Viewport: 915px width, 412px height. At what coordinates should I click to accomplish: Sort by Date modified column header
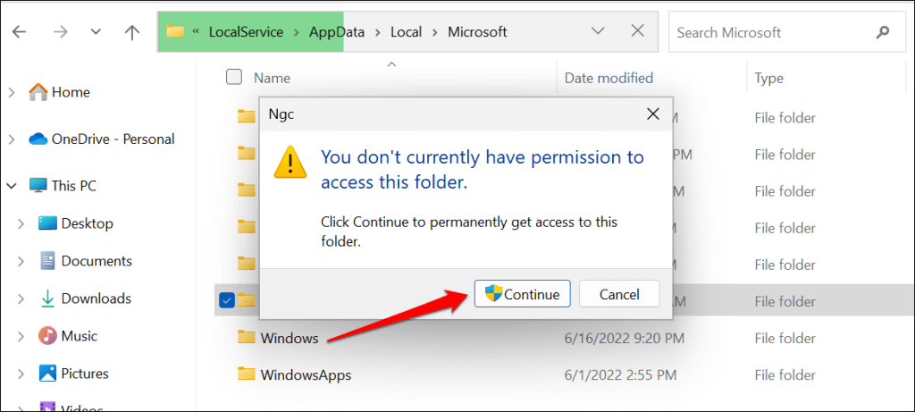click(x=609, y=78)
